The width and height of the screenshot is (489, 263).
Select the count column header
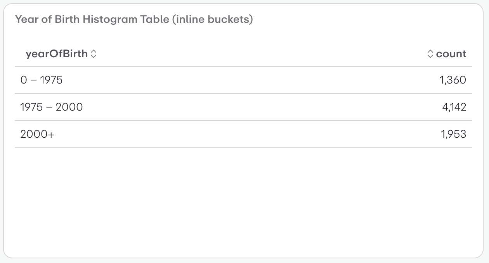[x=451, y=54]
